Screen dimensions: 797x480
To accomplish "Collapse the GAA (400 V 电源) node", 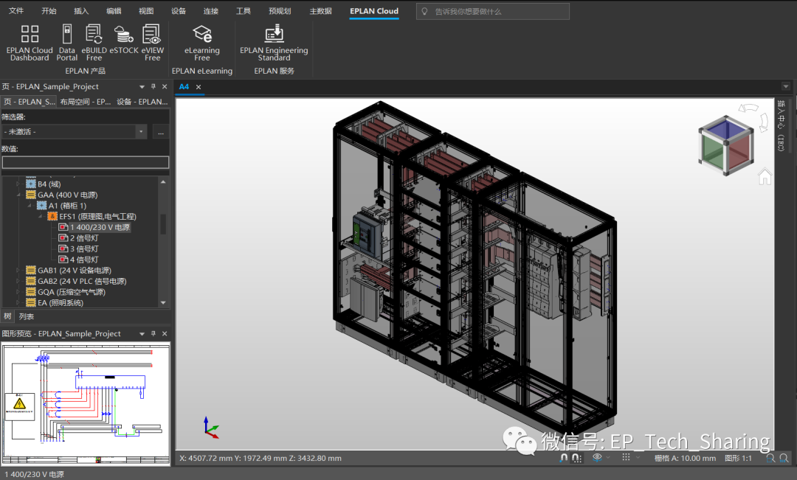I will coord(20,195).
